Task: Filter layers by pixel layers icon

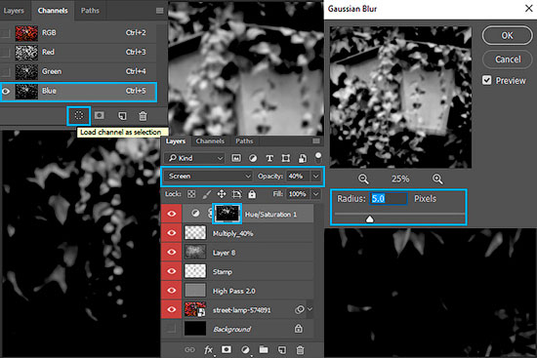Action: 236,158
